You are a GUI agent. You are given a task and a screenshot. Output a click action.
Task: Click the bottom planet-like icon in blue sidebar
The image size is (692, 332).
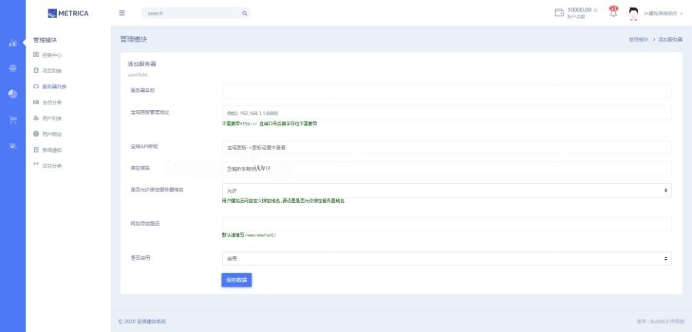pyautogui.click(x=13, y=145)
